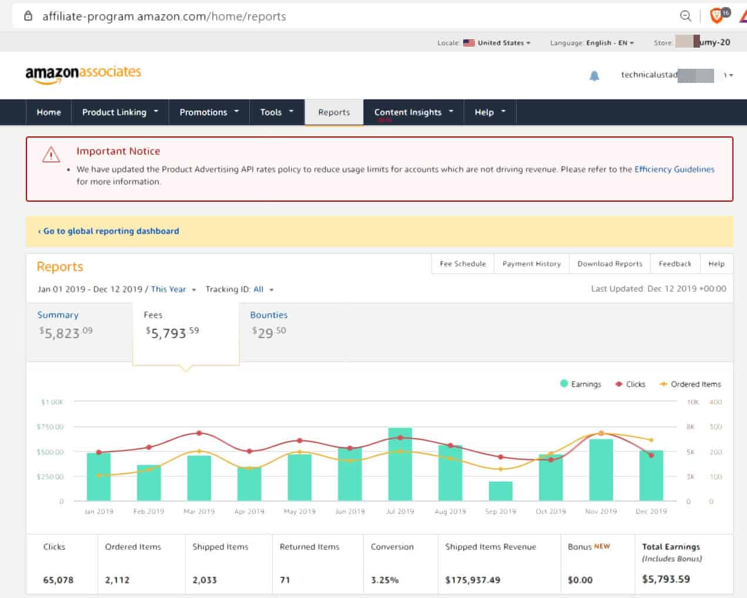Click the browser zoom magnifier icon
Viewport: 747px width, 598px height.
click(685, 16)
